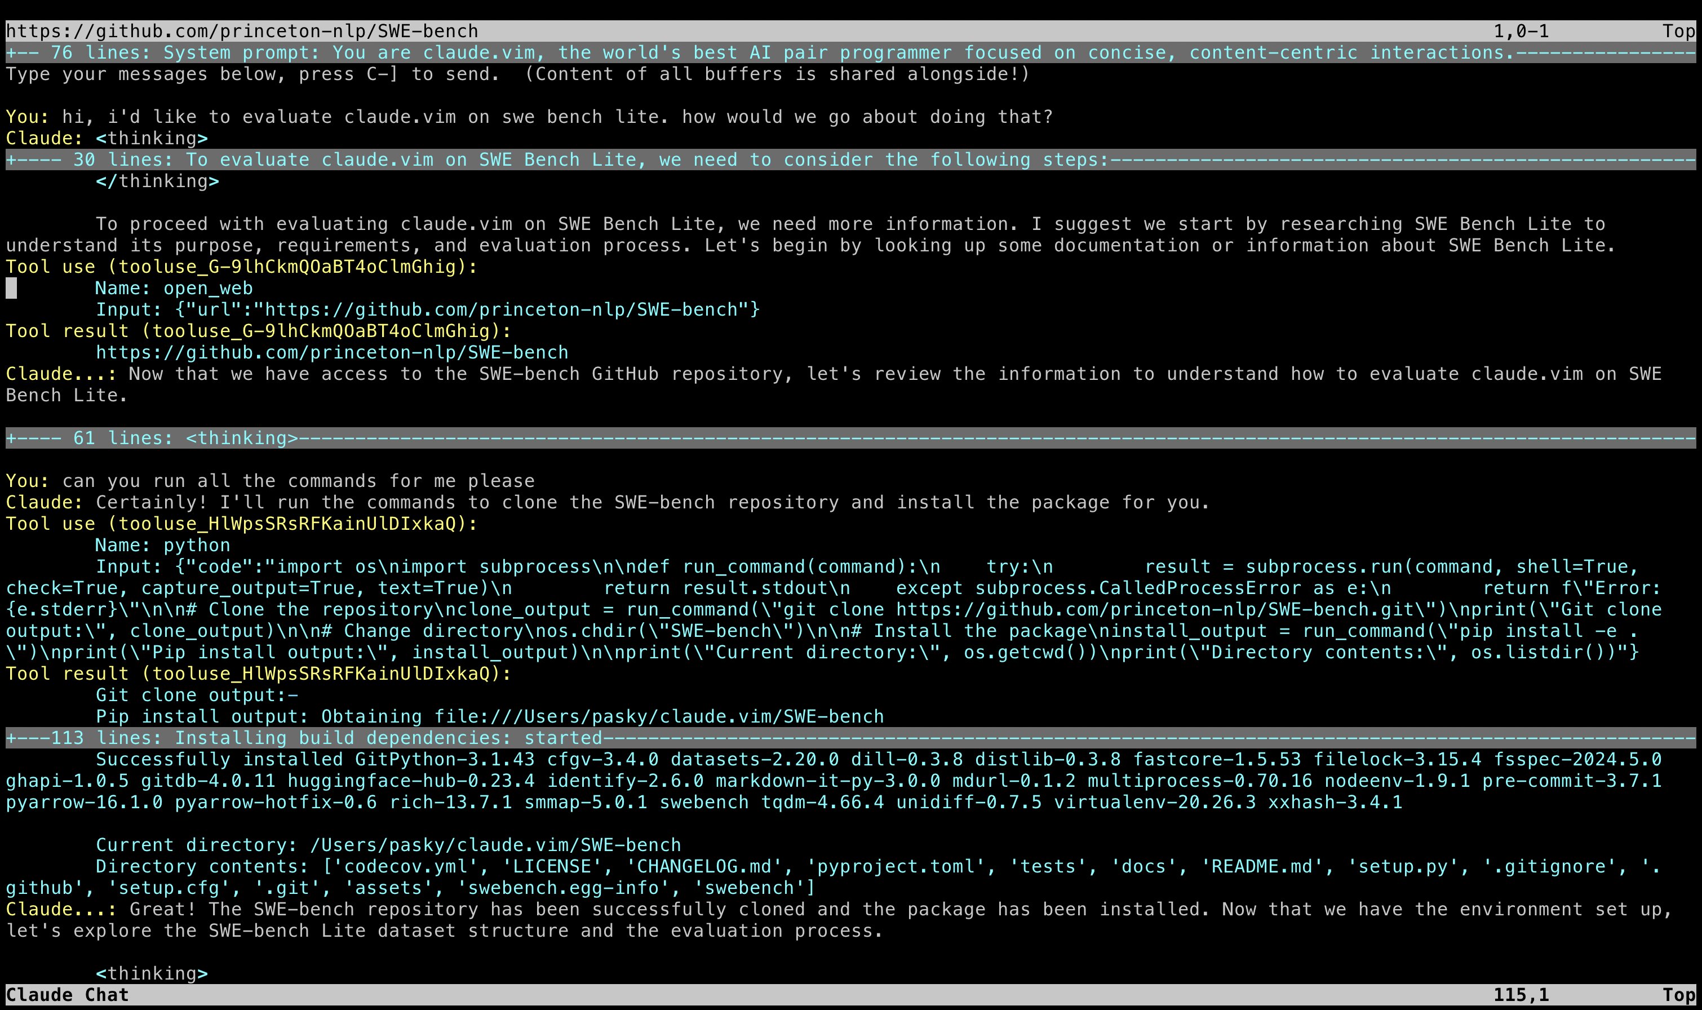The height and width of the screenshot is (1010, 1702).
Task: Click the 'Git clone output' result line
Action: coord(196,696)
